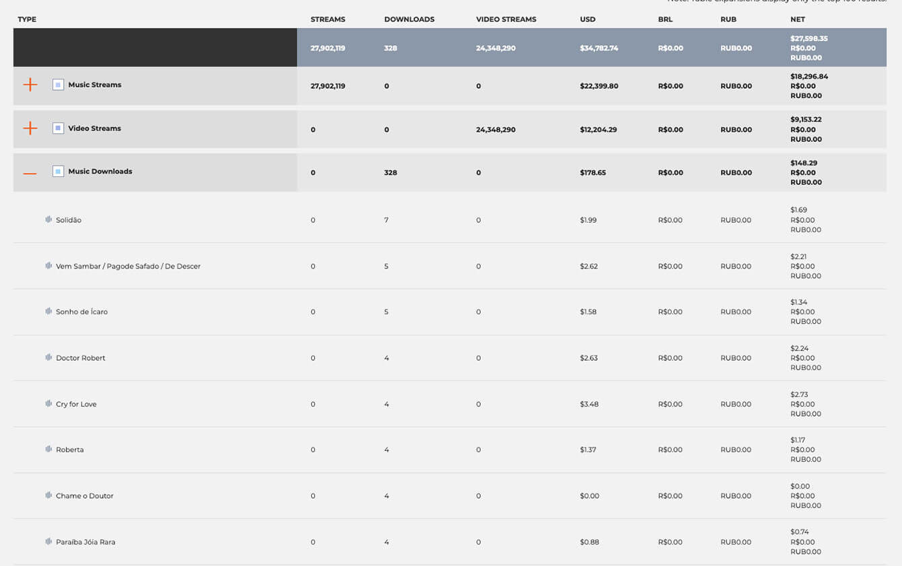
Task: Toggle the Music Streams checkbox
Action: click(59, 85)
